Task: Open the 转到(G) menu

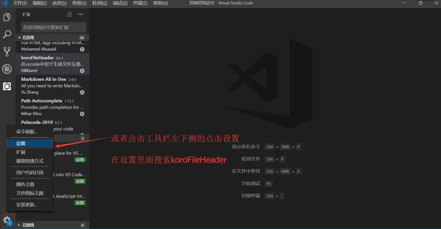Action: [100, 3]
